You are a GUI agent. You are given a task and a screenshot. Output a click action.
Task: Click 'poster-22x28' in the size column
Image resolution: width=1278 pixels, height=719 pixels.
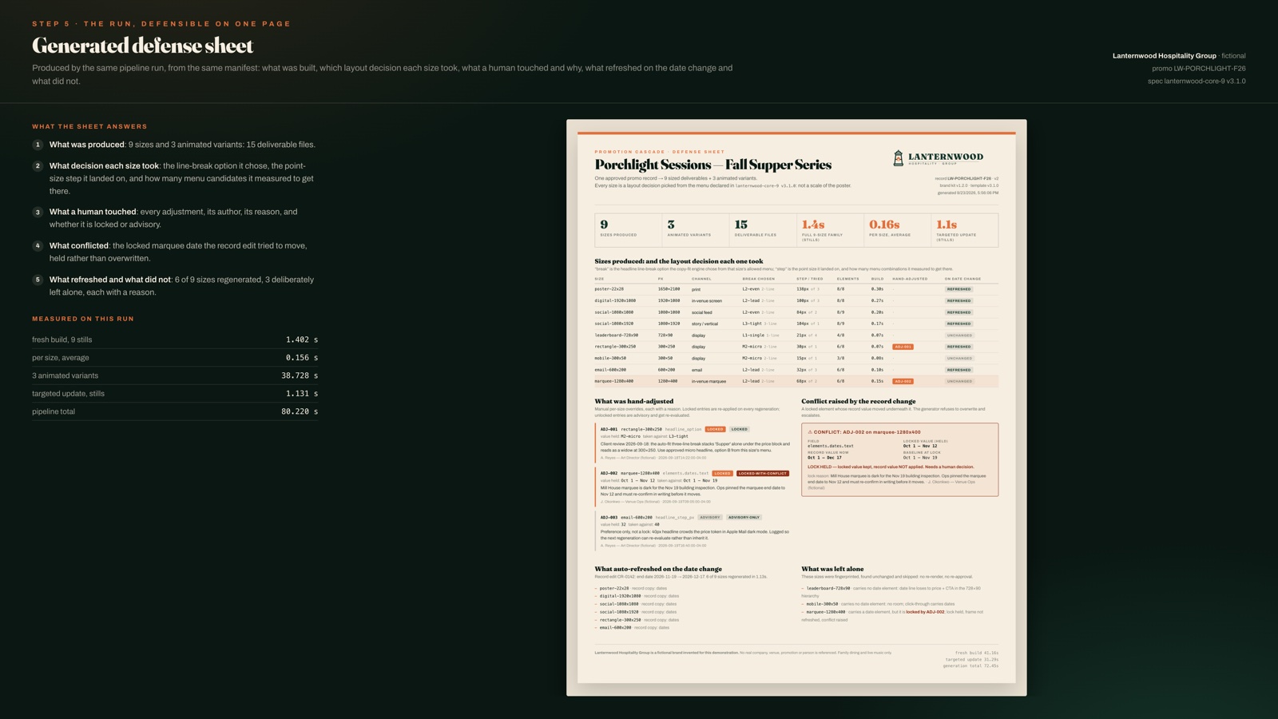coord(609,289)
